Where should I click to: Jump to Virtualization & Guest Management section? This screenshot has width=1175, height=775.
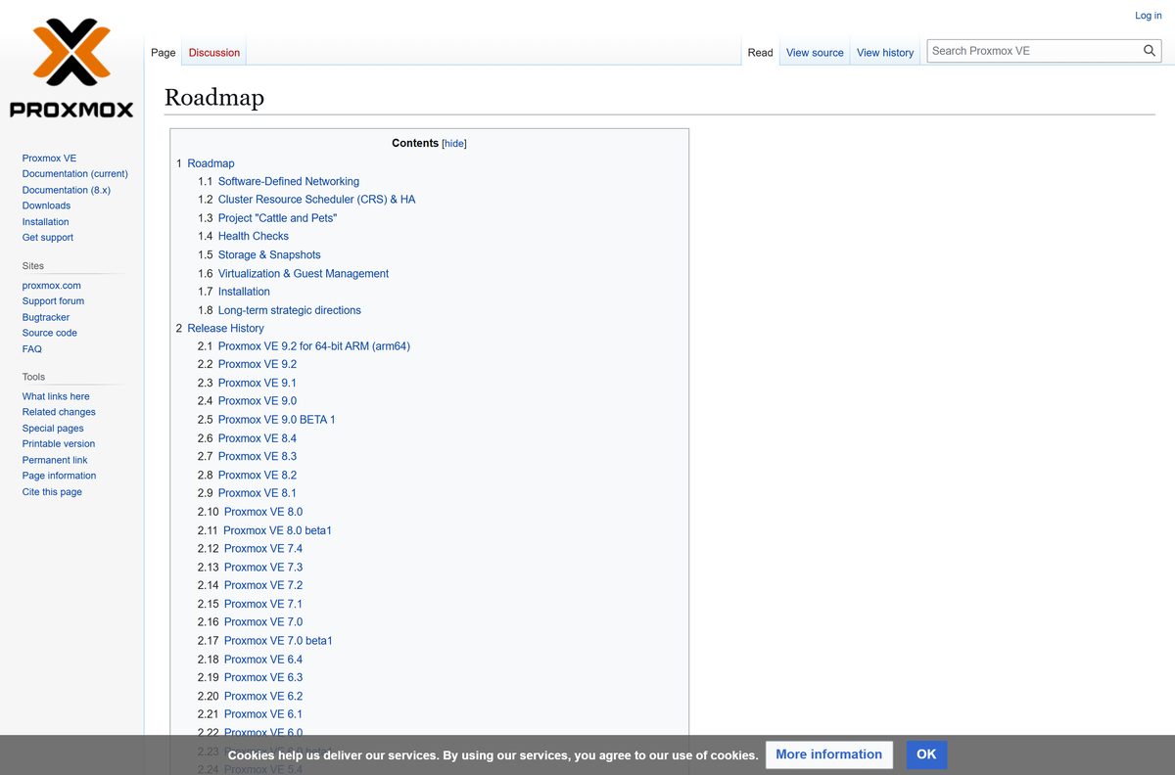pos(304,274)
